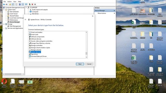Select BarTender Designer desktop shortcut
Screen dimensions: 166x93
point(13,83)
